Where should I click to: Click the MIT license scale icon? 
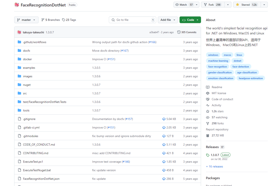coord(208,93)
